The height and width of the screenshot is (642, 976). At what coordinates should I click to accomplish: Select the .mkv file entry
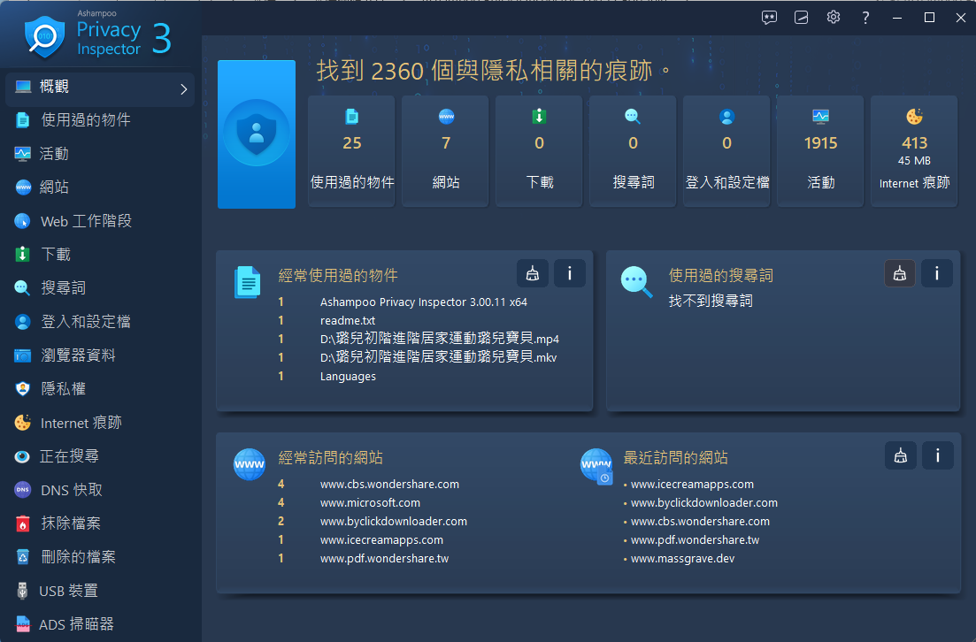click(438, 357)
